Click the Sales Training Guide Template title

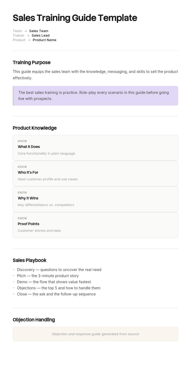(75, 18)
